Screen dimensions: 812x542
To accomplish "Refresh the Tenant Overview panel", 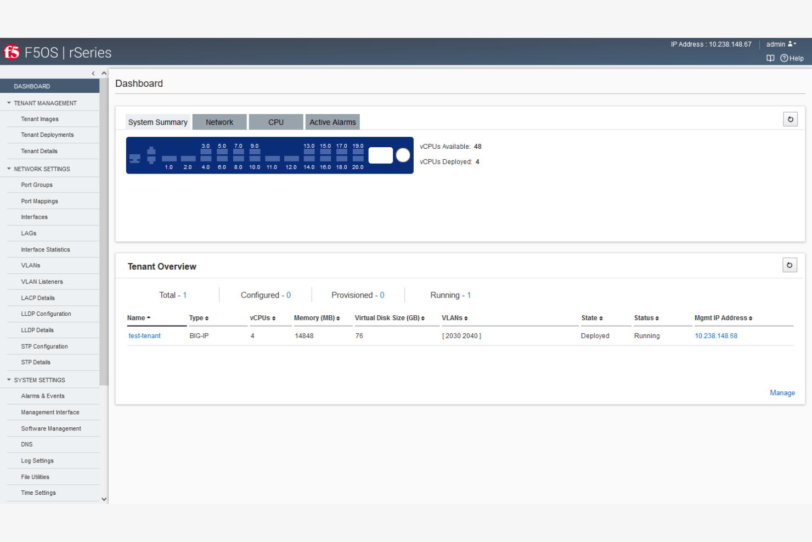I will click(x=790, y=265).
